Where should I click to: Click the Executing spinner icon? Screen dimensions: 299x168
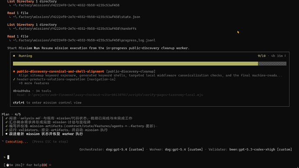click(x=3, y=141)
